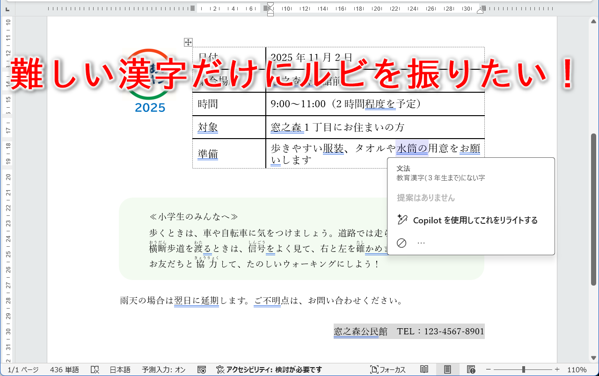This screenshot has width=599, height=376.
Task: Select Copilot を使用してこれをリライトする option
Action: point(474,220)
